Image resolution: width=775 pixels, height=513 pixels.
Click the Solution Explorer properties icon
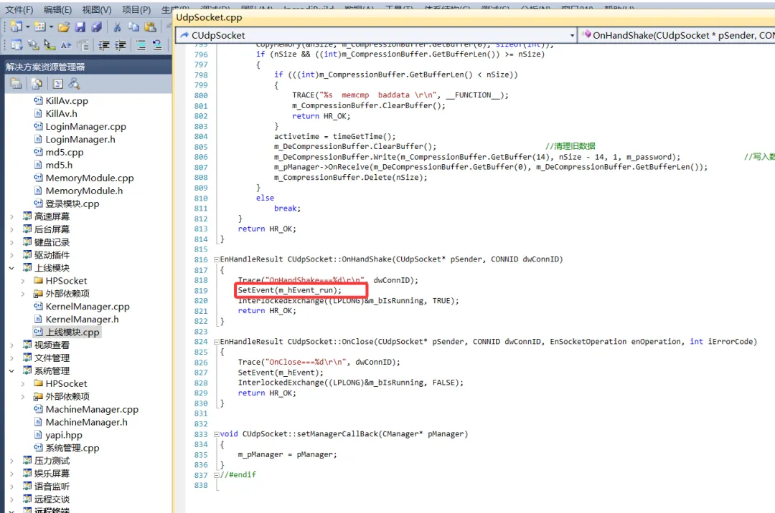click(x=16, y=83)
